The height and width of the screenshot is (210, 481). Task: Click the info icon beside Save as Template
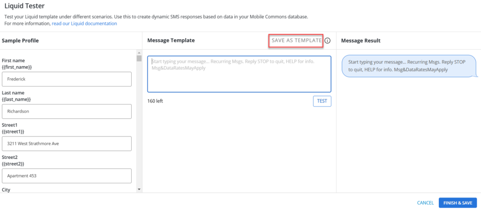point(327,41)
